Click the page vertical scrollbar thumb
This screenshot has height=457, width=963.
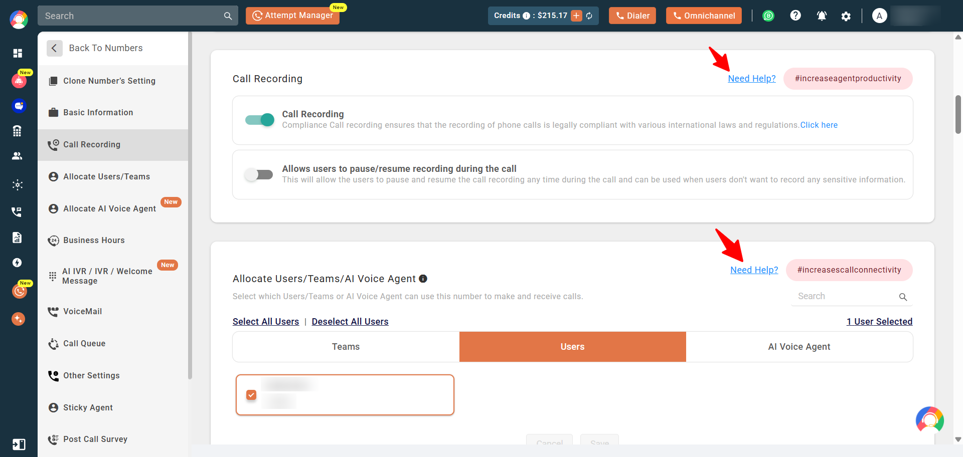pyautogui.click(x=958, y=114)
